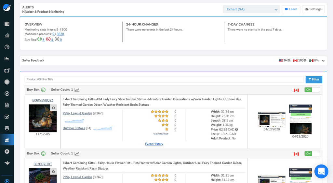The image size is (333, 183).
Task: Open the signal bars chart sidebar icon
Action: tap(7, 35)
